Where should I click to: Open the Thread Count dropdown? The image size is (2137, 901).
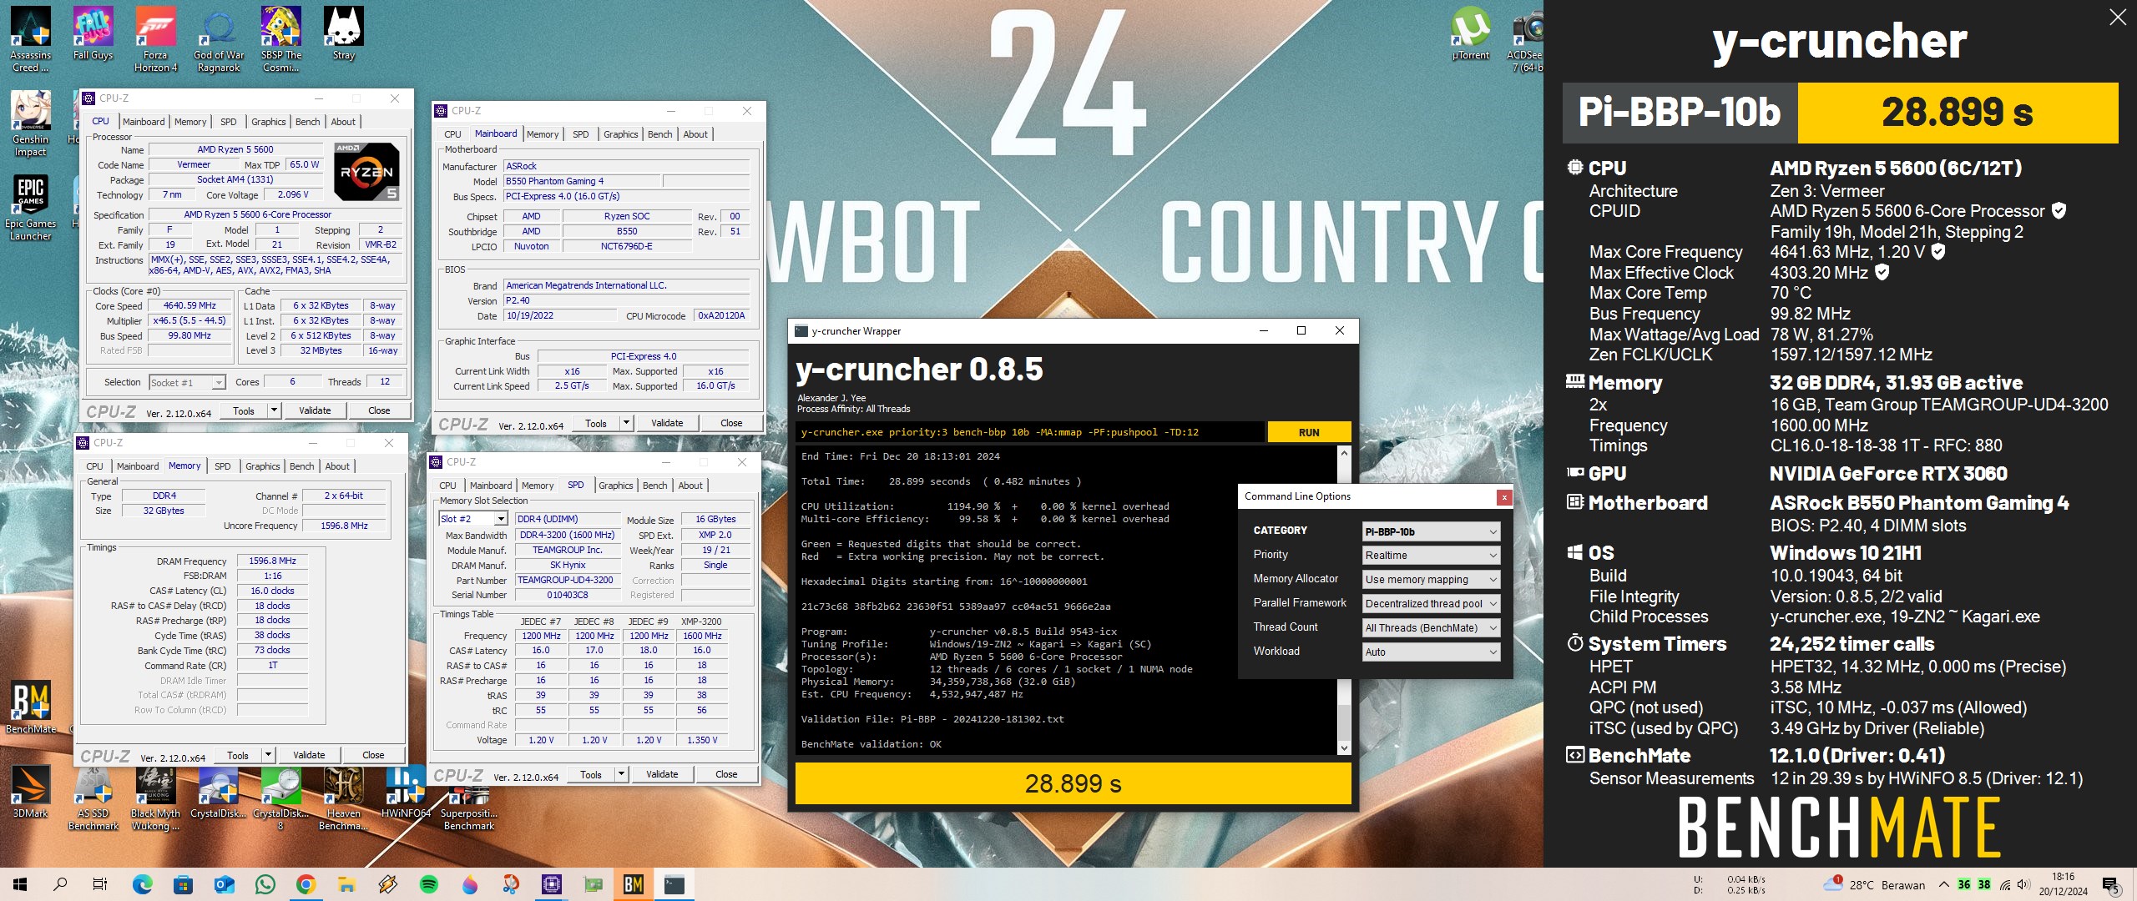tap(1431, 628)
